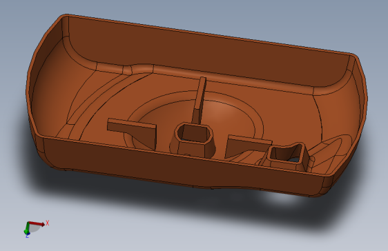Select the tall narrow rib behind the central boss
The height and width of the screenshot is (251, 388).
(x=200, y=100)
